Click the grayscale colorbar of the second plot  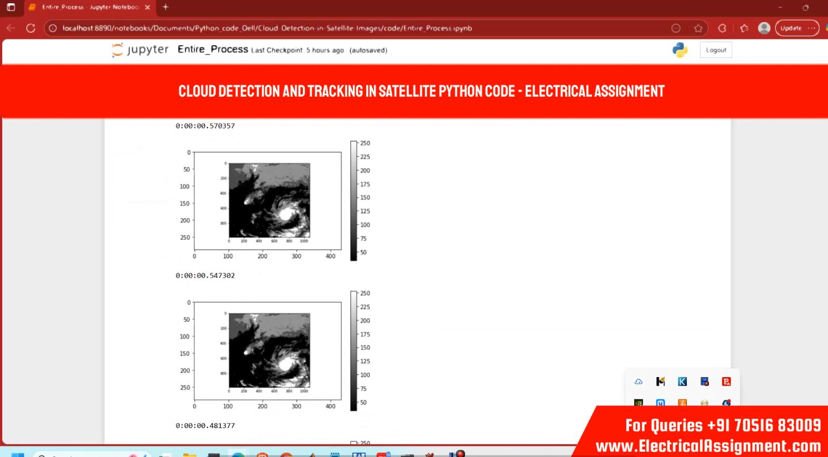pos(354,351)
